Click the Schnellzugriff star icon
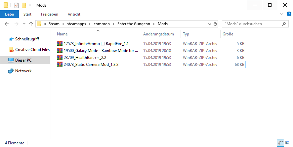 pyautogui.click(x=11, y=39)
